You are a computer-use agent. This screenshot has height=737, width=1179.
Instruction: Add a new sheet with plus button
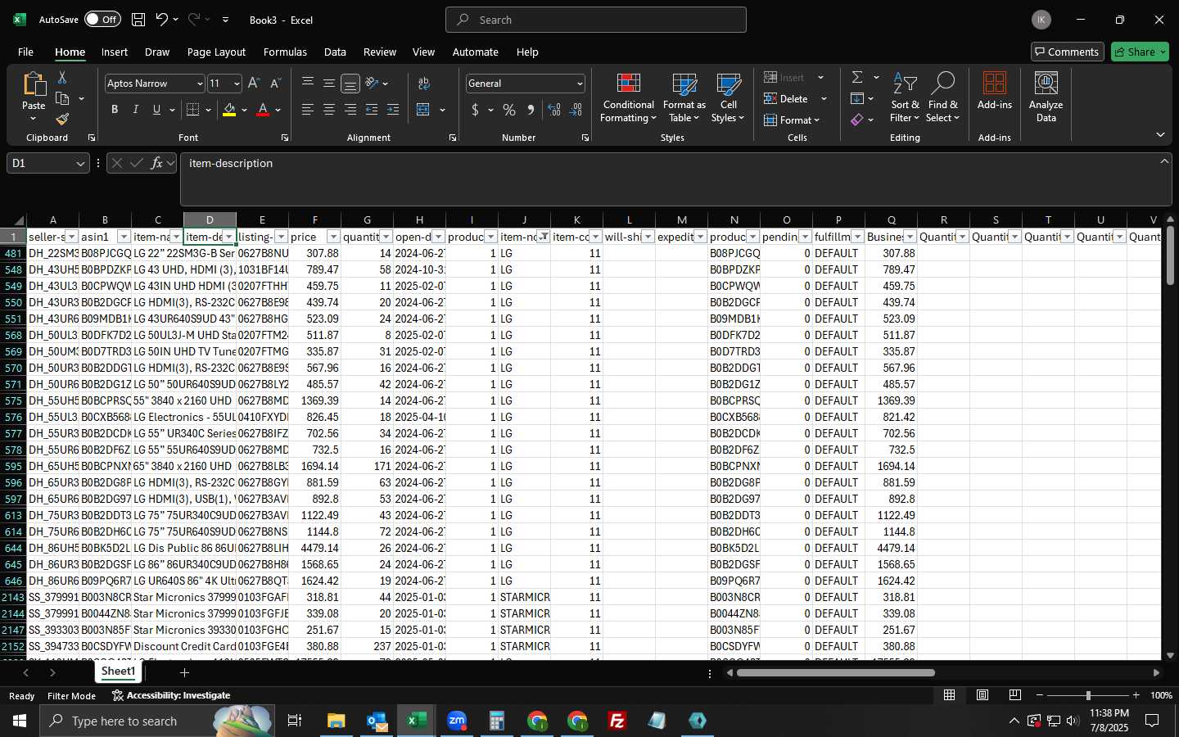coord(185,672)
